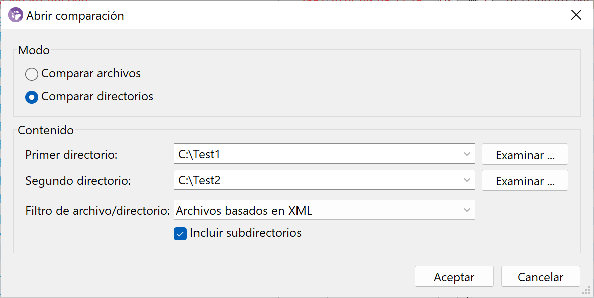Screen dimensions: 594x298
Task: Dismiss with the Cancelar button
Action: click(541, 277)
